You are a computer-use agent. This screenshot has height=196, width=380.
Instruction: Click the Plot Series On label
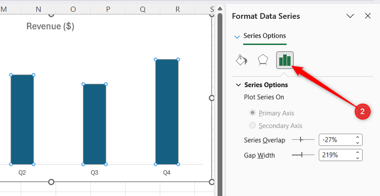pyautogui.click(x=264, y=97)
